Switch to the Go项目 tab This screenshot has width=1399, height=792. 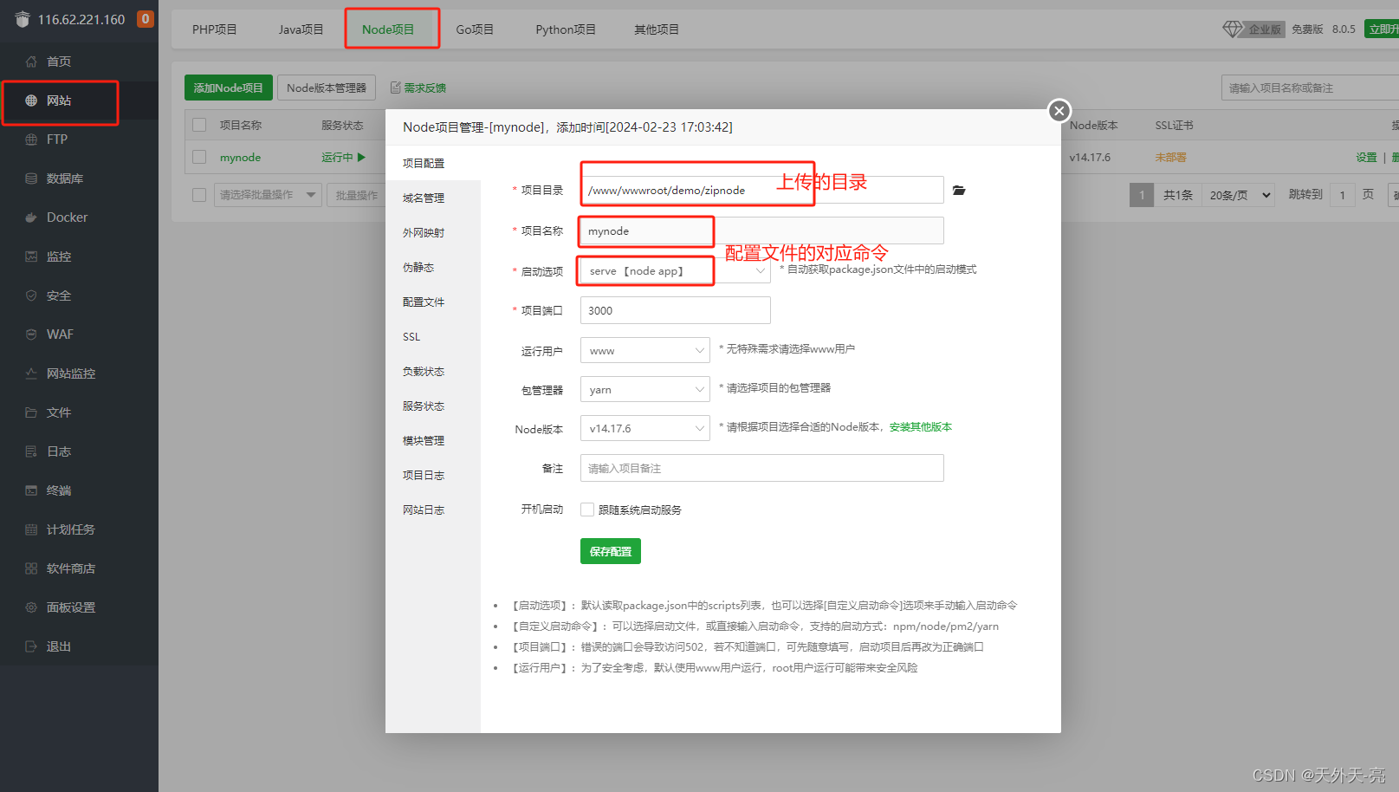point(475,29)
